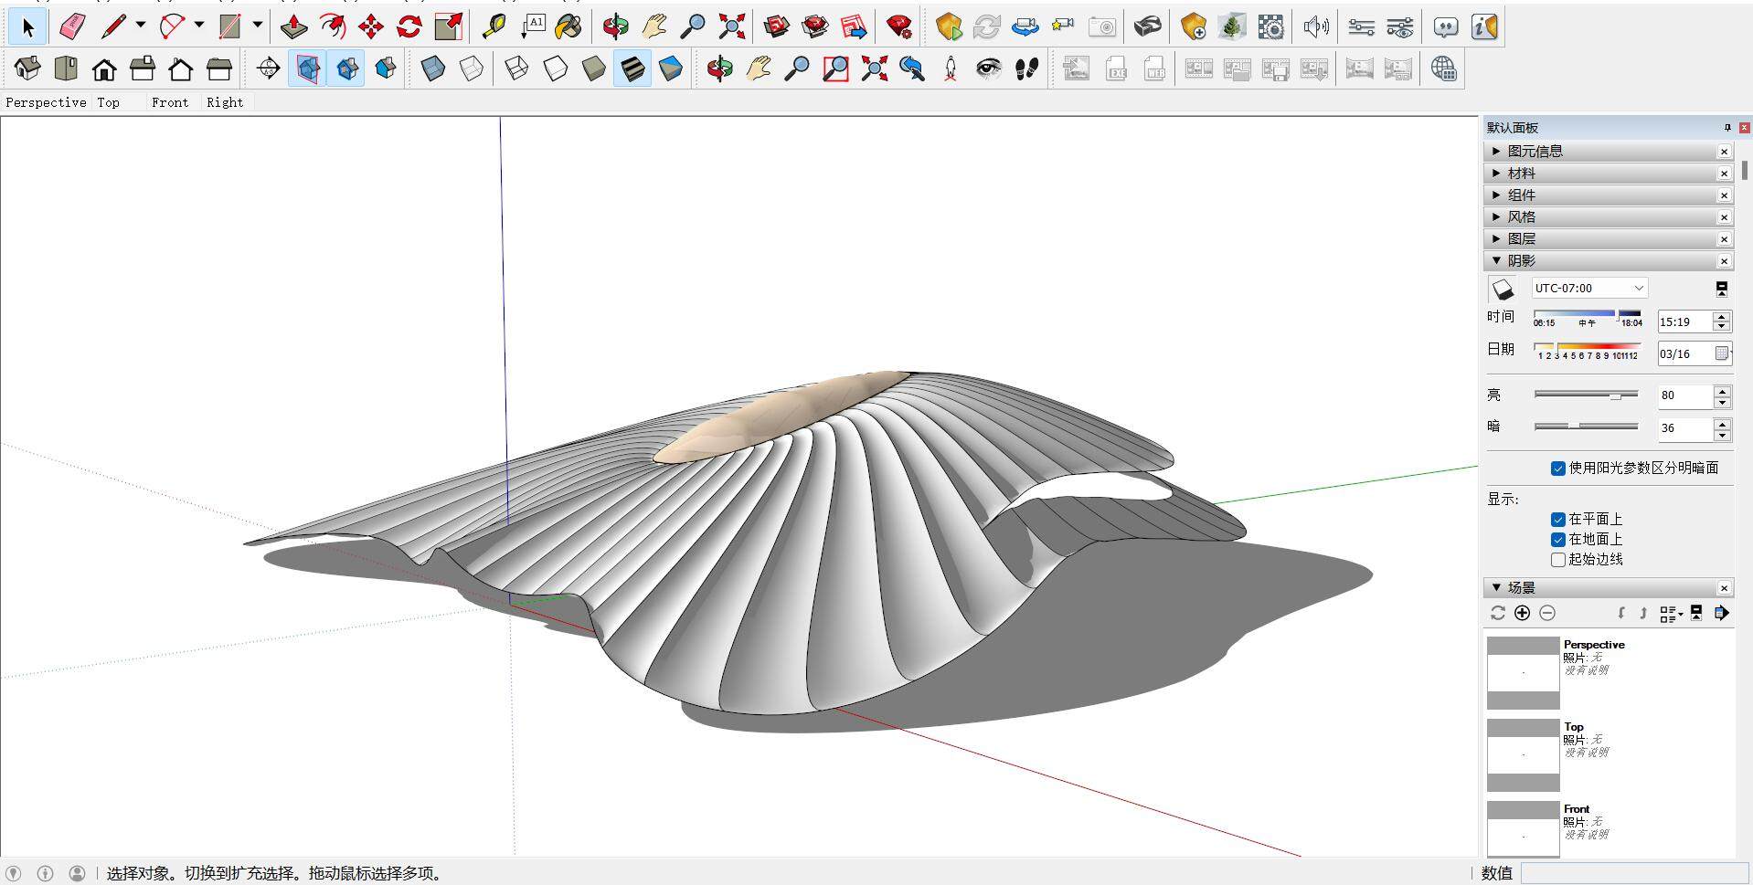This screenshot has width=1753, height=885.
Task: Uncheck 在地面上 display checkbox
Action: pyautogui.click(x=1557, y=539)
